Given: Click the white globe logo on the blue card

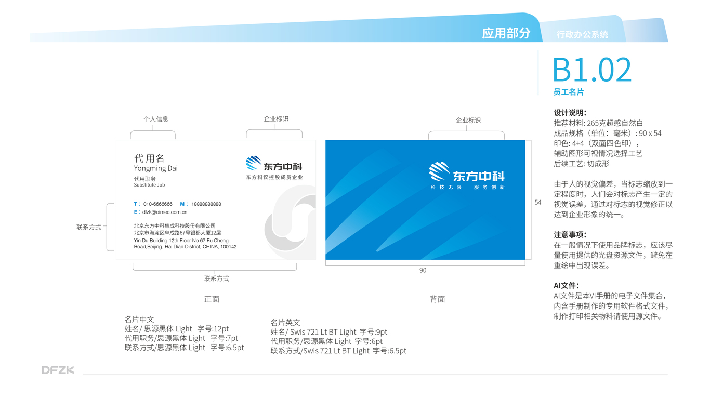Looking at the screenshot, I should [439, 172].
